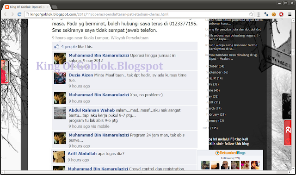Click the orange cookie extension icon
The width and height of the screenshot is (296, 175).
tap(273, 14)
